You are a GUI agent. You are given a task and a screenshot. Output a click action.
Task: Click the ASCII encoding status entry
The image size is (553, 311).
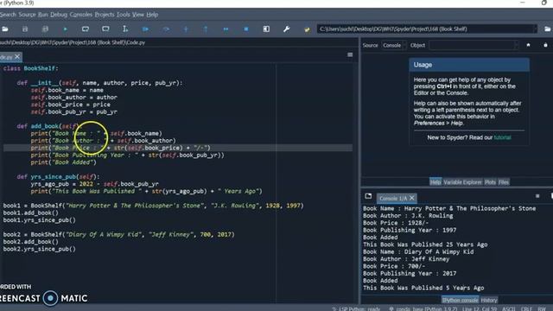click(x=508, y=308)
